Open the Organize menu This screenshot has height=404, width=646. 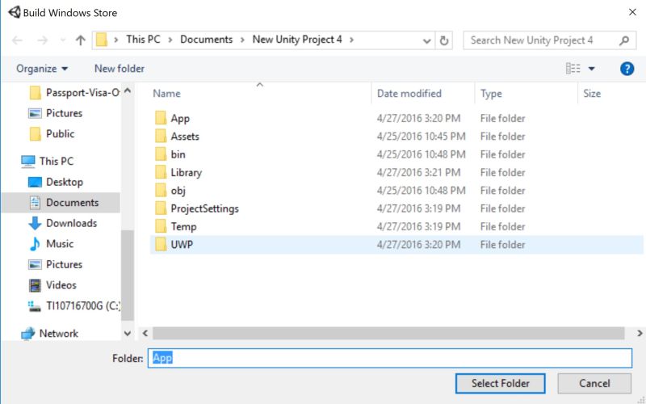pyautogui.click(x=42, y=69)
